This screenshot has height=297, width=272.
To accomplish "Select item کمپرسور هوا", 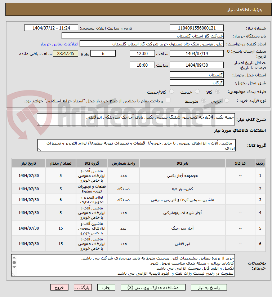I will (182, 189).
